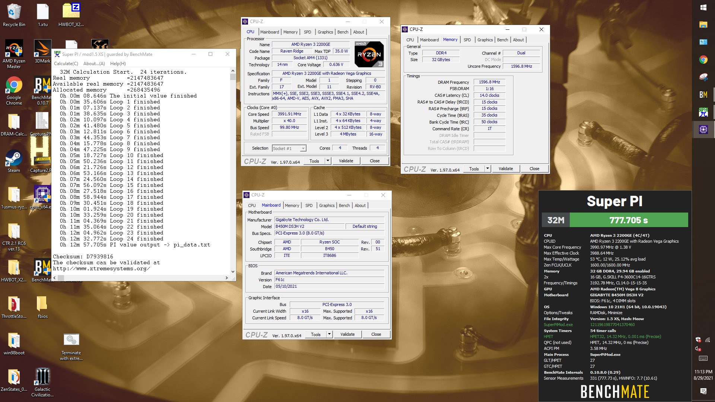Open the Recycle Bin desktop icon
The width and height of the screenshot is (715, 402).
(x=14, y=15)
